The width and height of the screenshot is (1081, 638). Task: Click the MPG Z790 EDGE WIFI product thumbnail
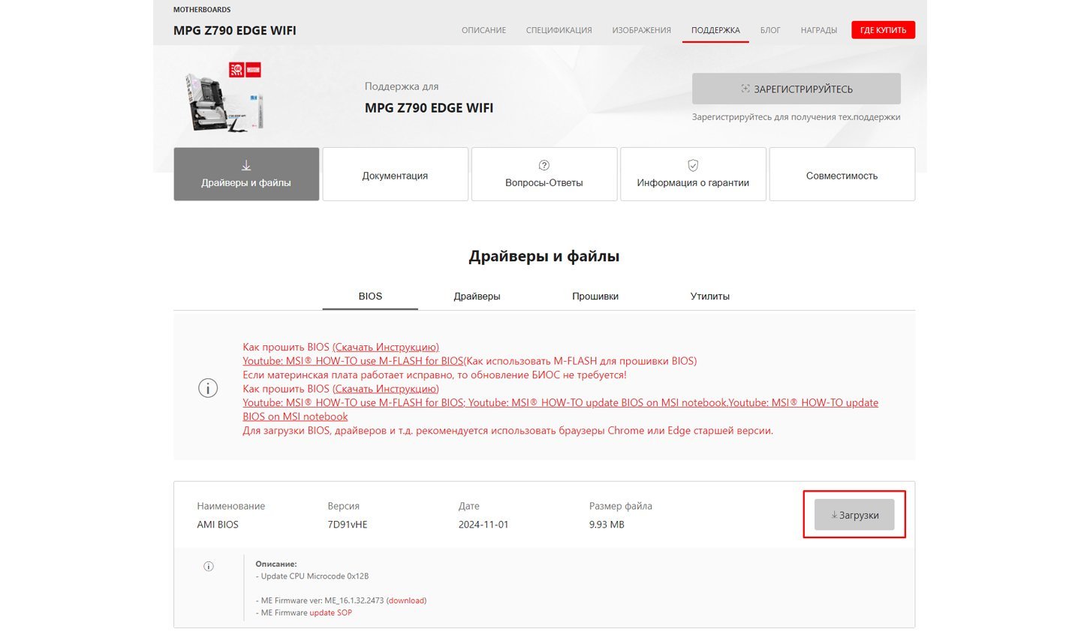pos(224,98)
